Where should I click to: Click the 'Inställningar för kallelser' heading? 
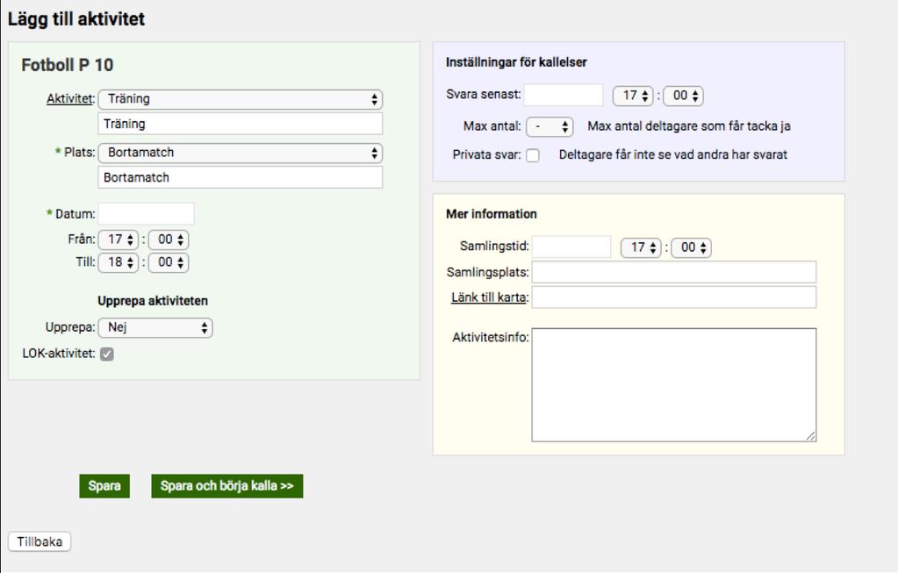(x=516, y=62)
